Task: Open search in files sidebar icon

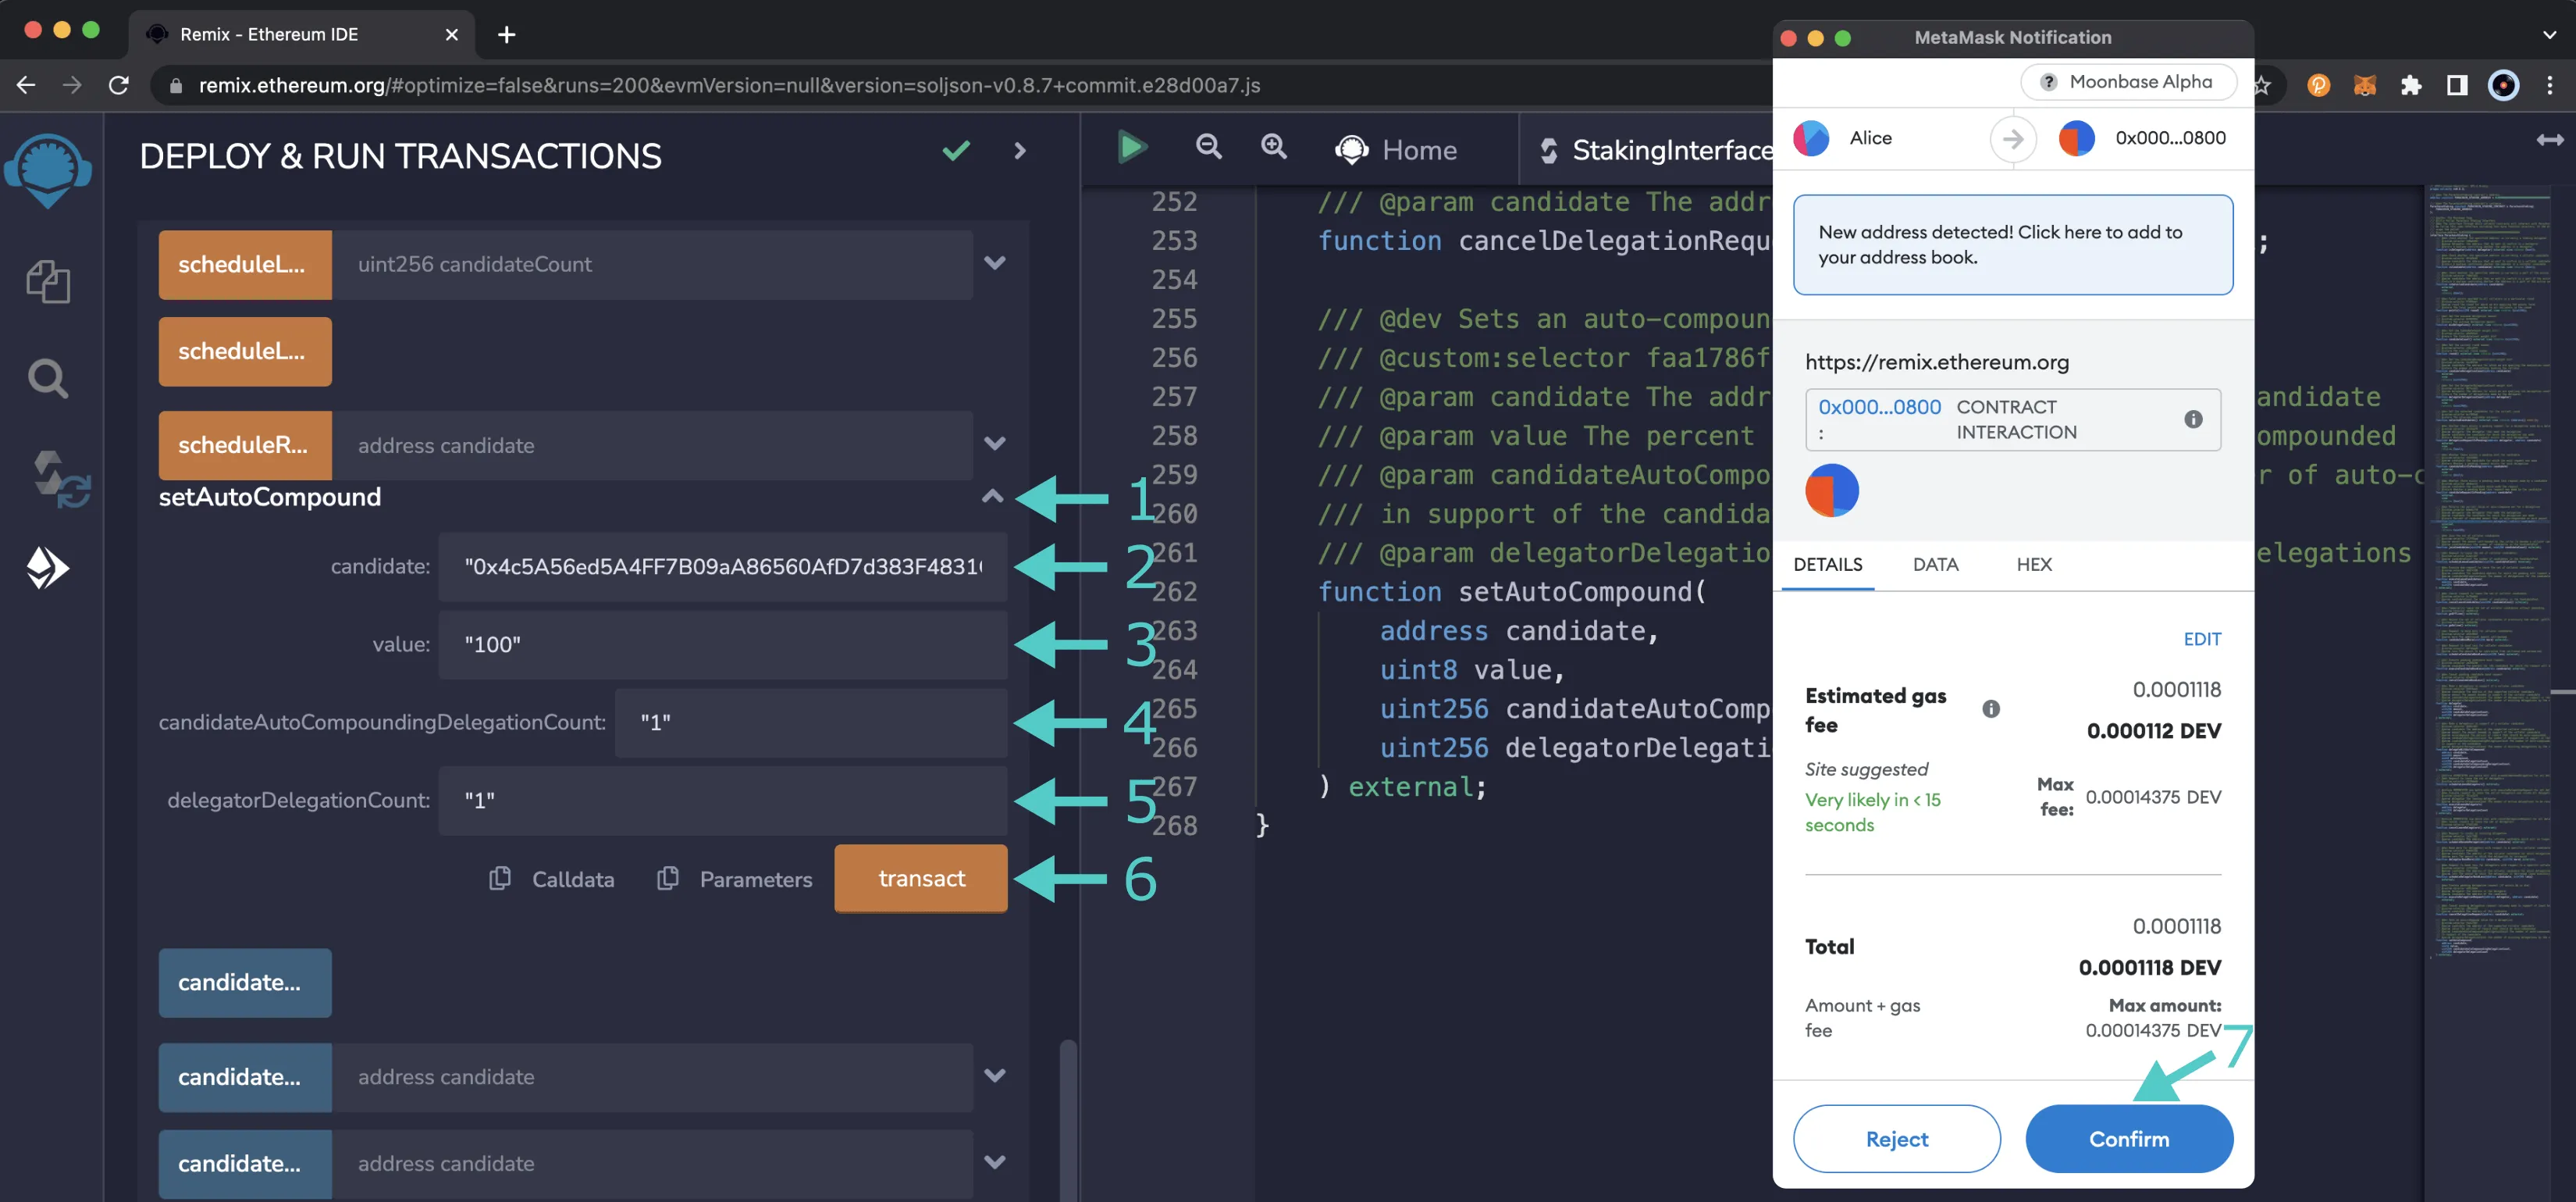Action: coord(47,378)
